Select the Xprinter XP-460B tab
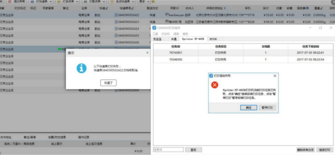 point(193,39)
